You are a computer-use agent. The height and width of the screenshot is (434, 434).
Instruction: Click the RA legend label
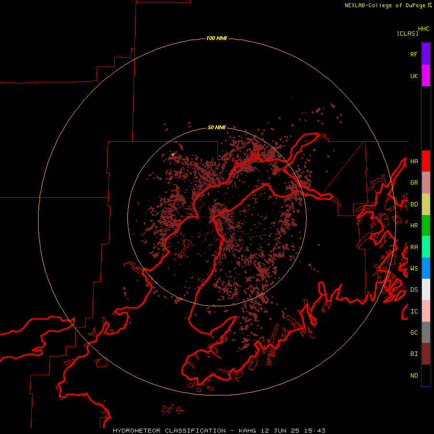(x=414, y=247)
